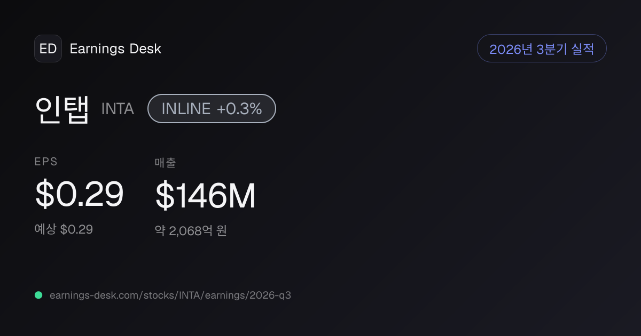
Task: Click the green status dot
Action: click(x=38, y=295)
